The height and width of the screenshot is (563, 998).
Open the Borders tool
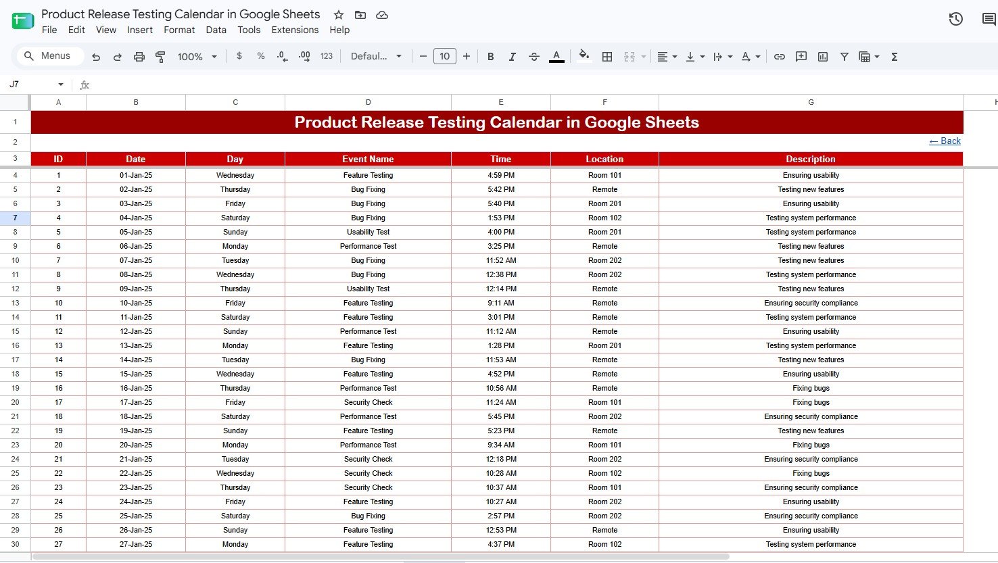tap(607, 57)
